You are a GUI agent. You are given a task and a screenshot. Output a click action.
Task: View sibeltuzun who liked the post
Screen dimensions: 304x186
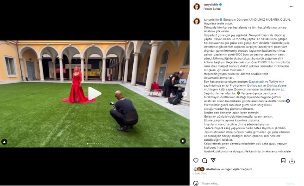pos(213,169)
